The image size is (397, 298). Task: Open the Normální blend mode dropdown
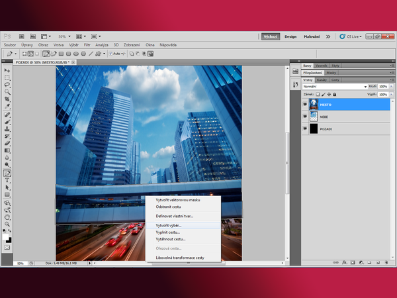(x=334, y=87)
